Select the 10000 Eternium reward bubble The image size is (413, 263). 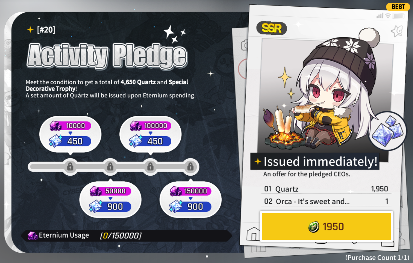(x=70, y=134)
